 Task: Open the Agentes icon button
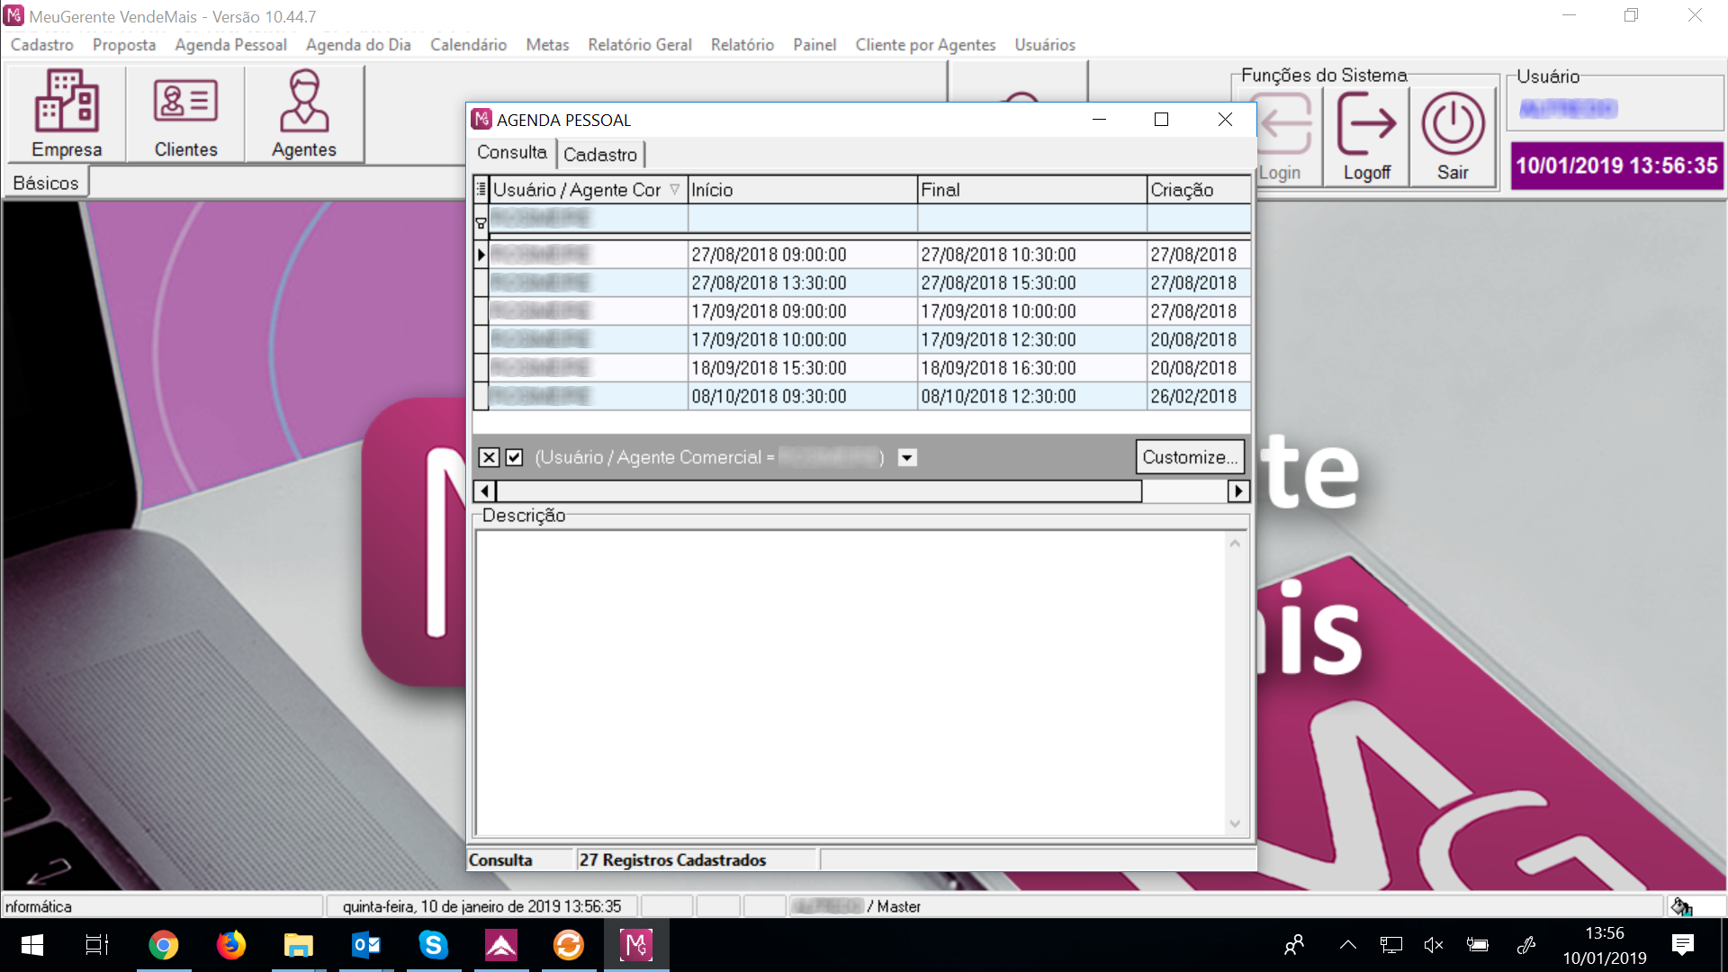(304, 114)
